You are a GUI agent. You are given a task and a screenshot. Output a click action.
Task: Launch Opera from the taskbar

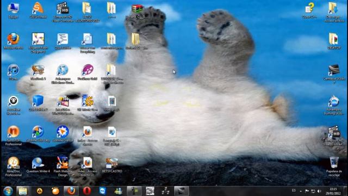tap(87, 191)
